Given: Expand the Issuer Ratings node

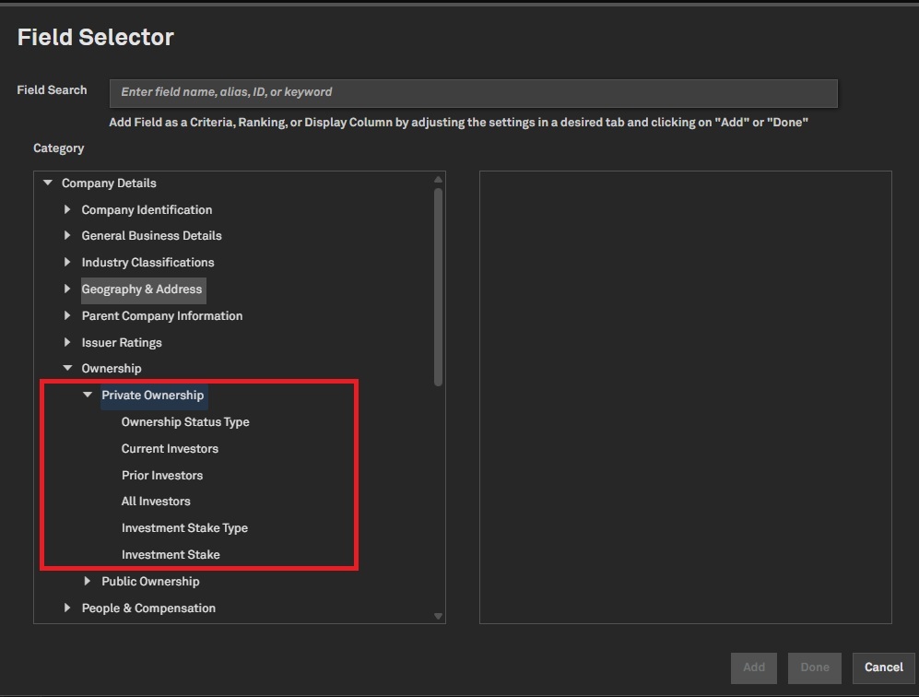Looking at the screenshot, I should (x=67, y=343).
